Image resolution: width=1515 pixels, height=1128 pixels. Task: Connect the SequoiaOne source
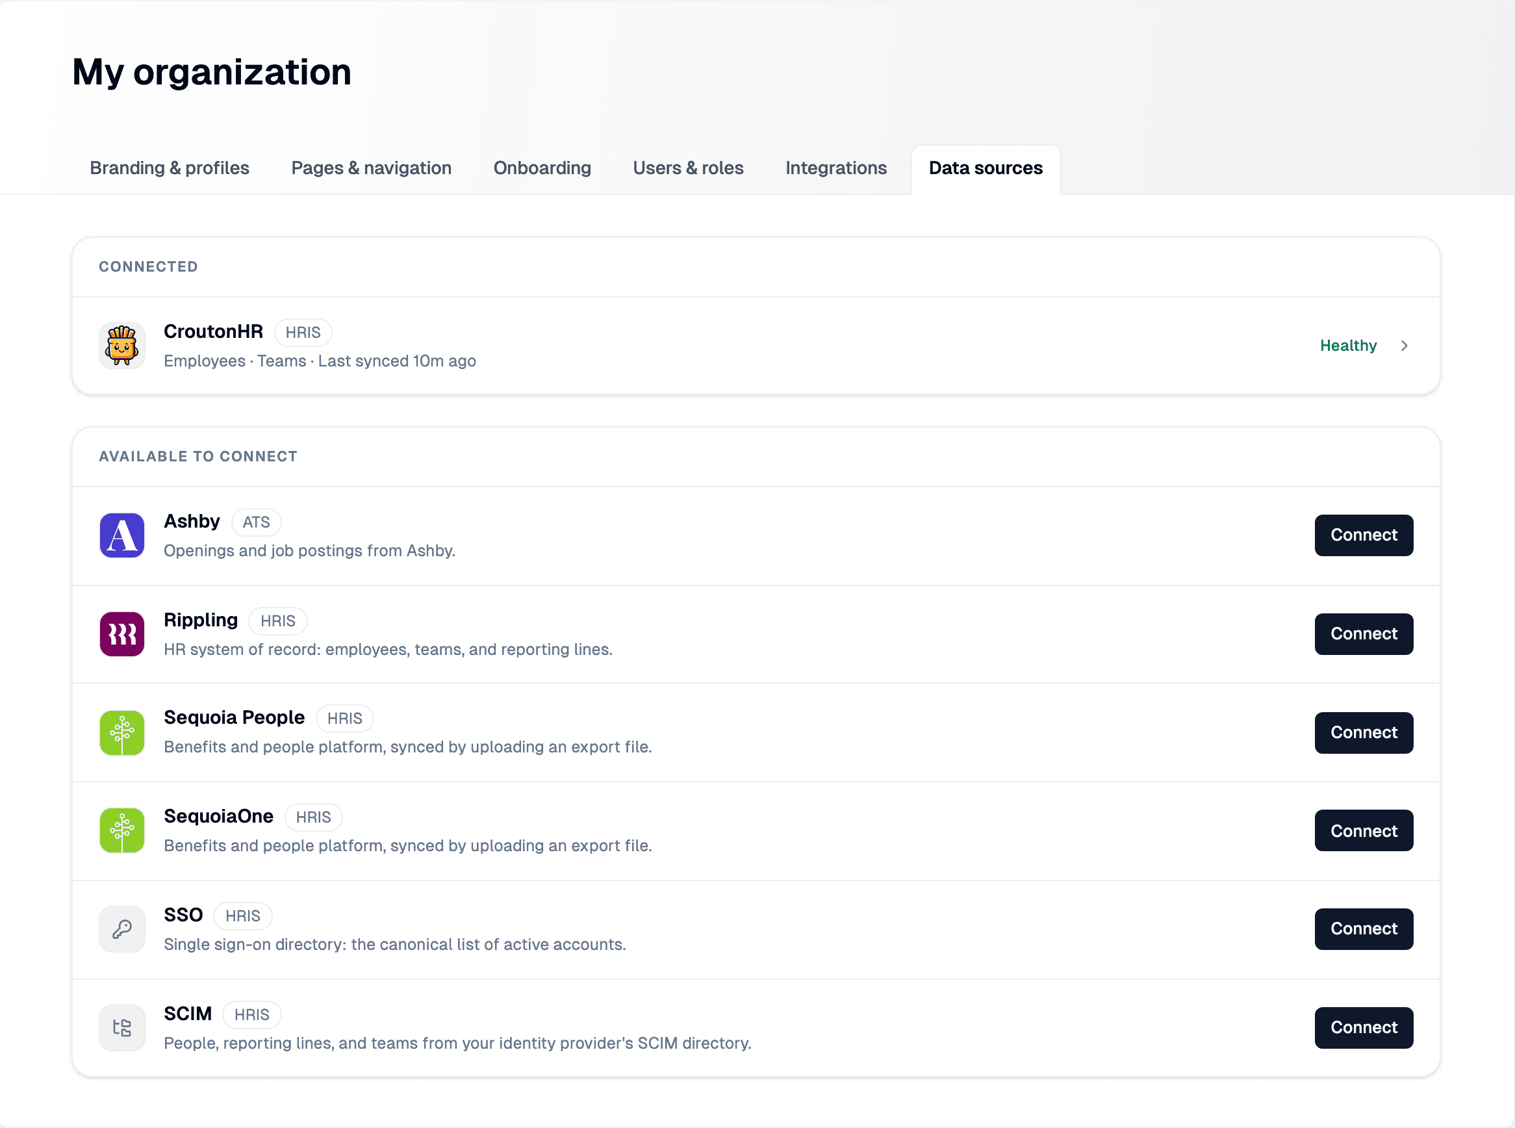coord(1364,830)
